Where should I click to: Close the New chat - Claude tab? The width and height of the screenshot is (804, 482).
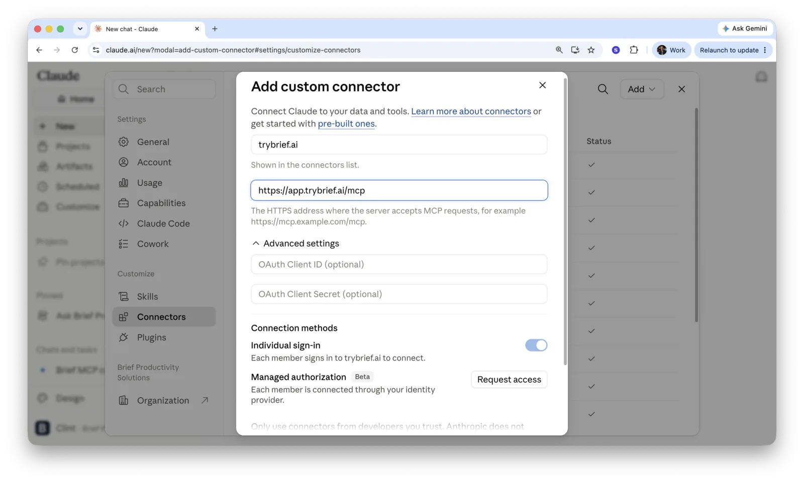(x=197, y=29)
